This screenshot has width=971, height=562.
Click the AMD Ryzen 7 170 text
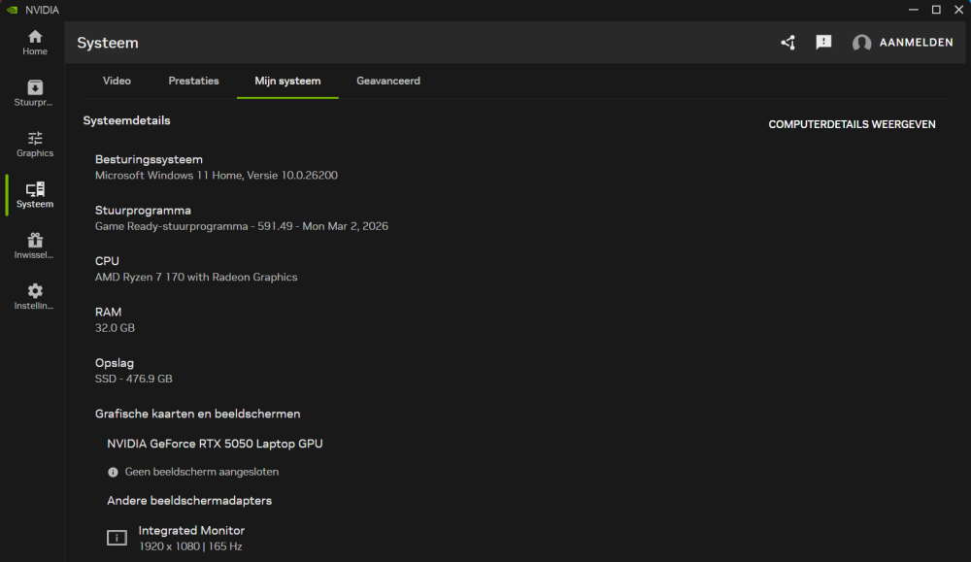[196, 278]
